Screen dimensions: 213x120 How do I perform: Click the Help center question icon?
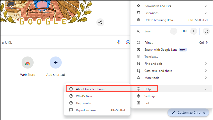pyautogui.click(x=71, y=103)
